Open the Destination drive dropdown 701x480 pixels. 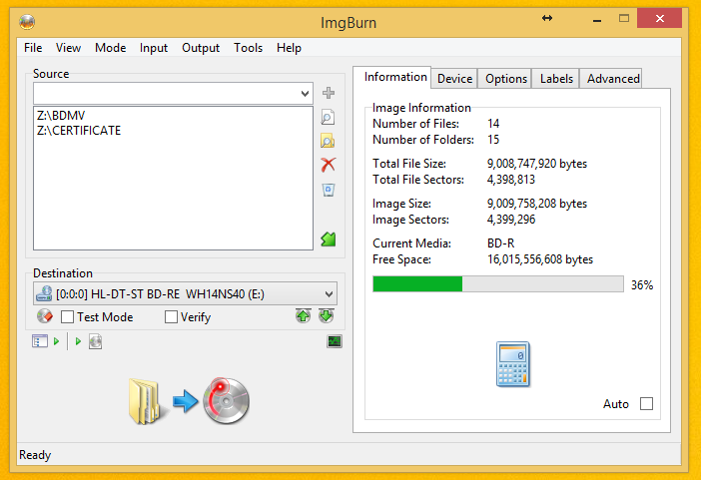click(330, 294)
